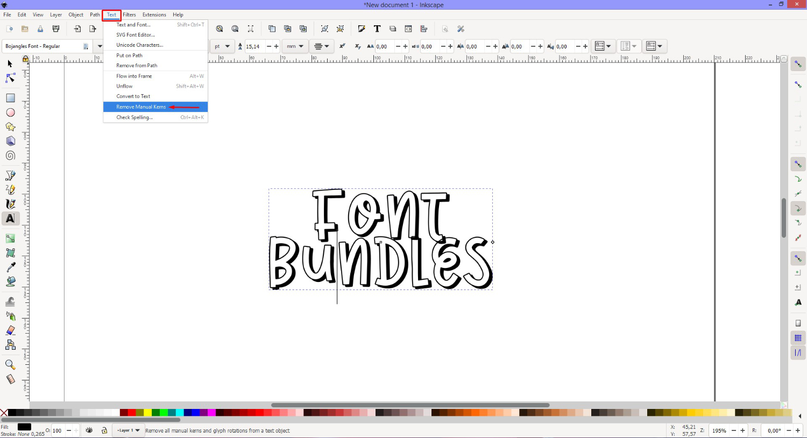
Task: Toggle superscript formatting
Action: pos(342,46)
